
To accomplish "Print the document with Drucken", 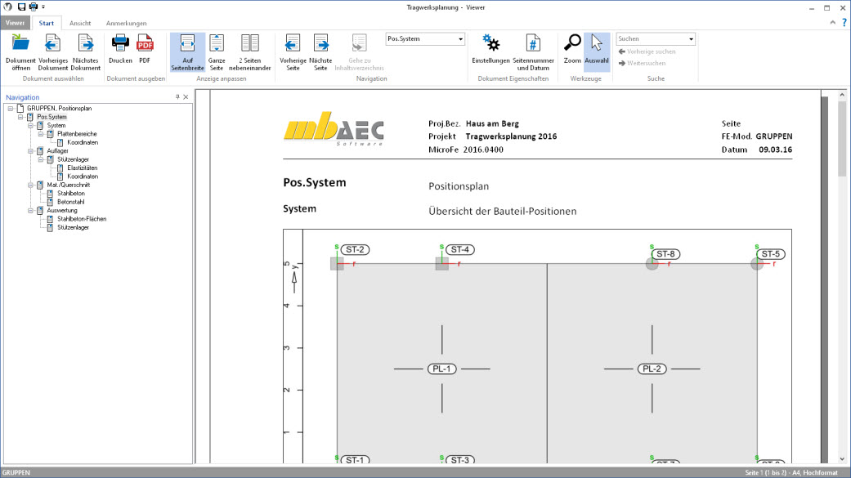I will 120,49.
